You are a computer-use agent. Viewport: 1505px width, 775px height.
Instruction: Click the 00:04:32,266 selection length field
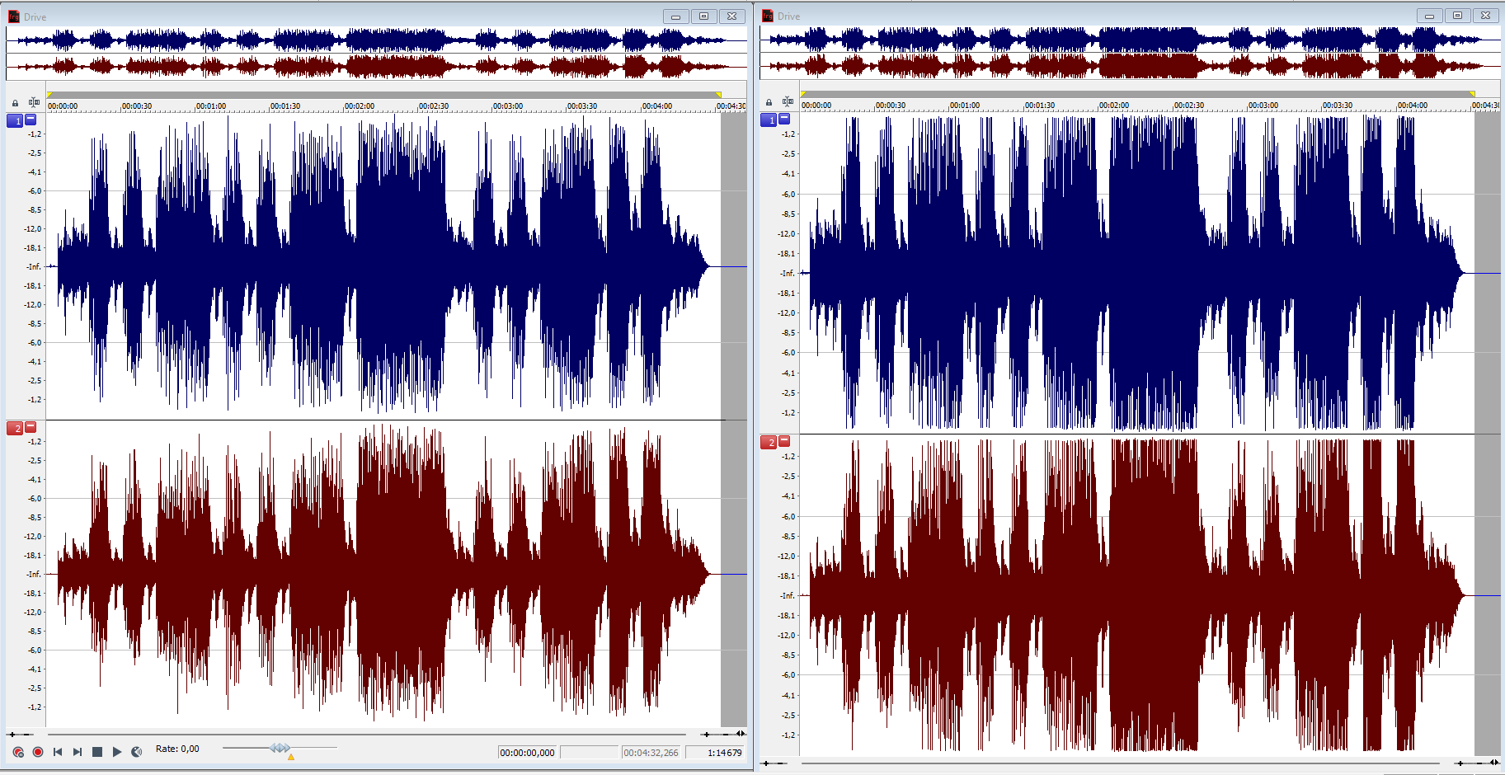click(x=651, y=753)
